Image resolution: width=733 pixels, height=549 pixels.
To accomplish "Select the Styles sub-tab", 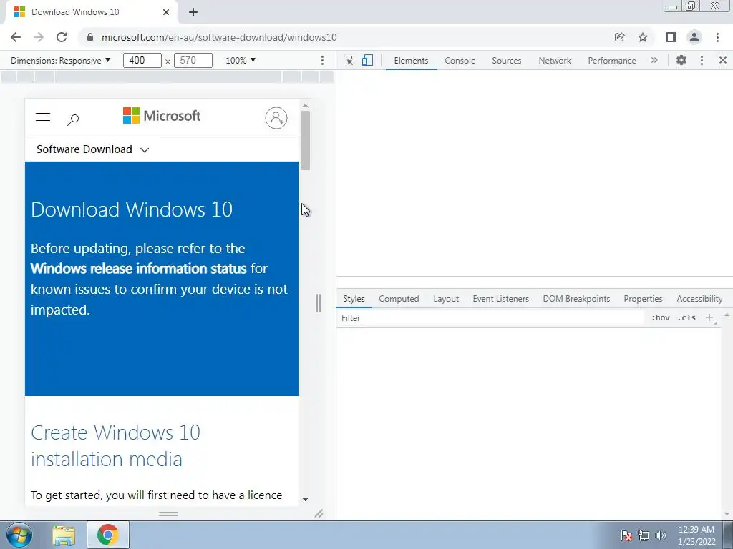I will click(x=354, y=299).
